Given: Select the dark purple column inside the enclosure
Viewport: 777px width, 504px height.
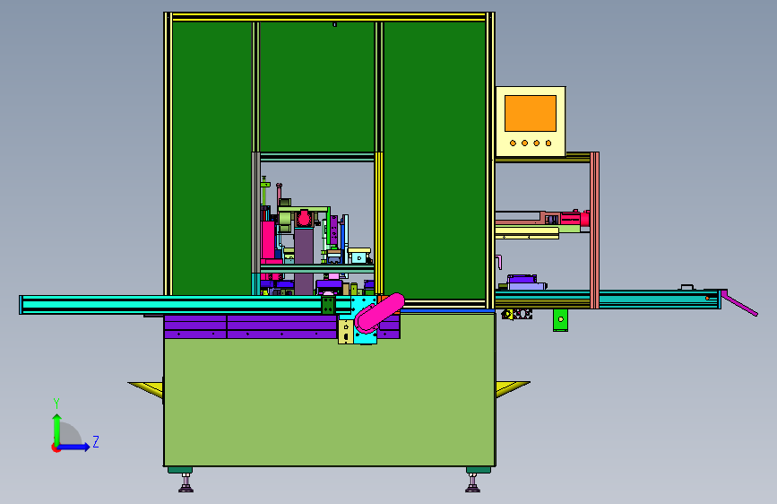Looking at the screenshot, I should click(x=304, y=260).
